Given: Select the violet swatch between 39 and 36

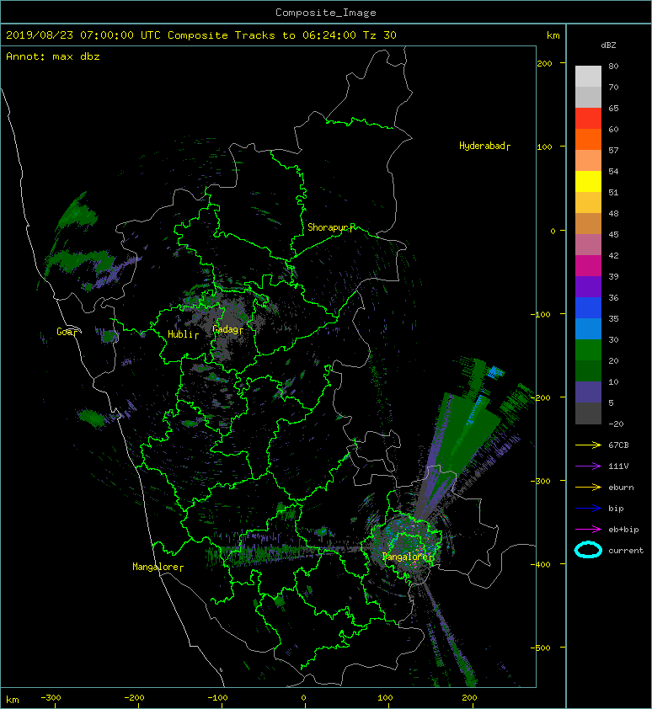Looking at the screenshot, I should tap(588, 286).
